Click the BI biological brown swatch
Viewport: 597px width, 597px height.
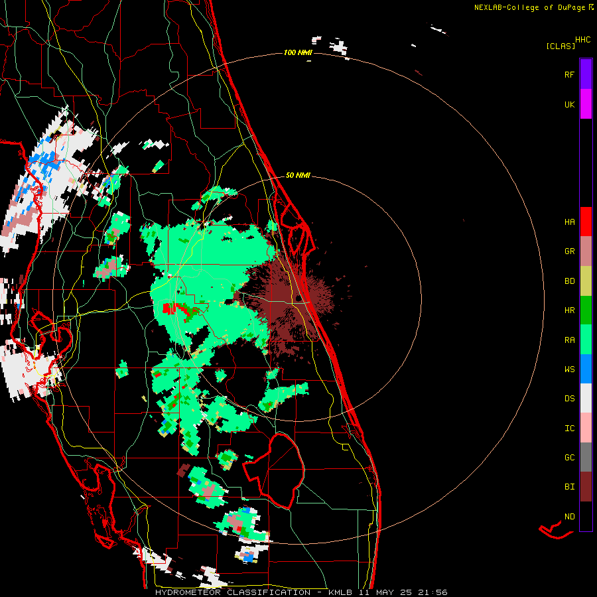586,487
